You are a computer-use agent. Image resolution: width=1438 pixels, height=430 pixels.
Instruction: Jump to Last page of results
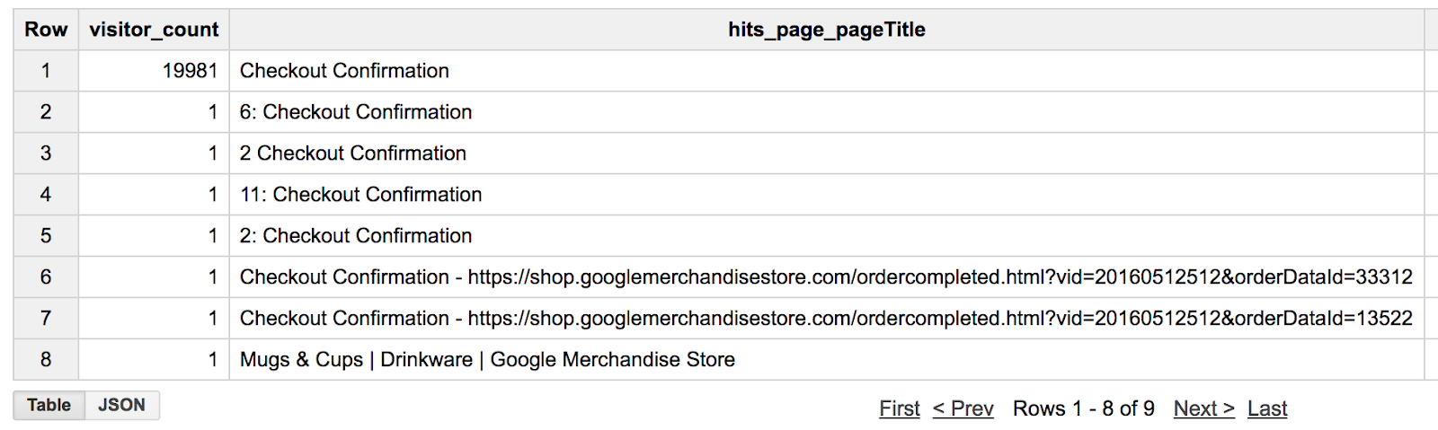pyautogui.click(x=1267, y=408)
